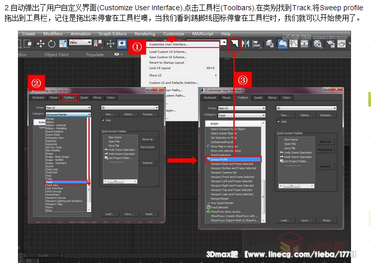Select Sweep Profile action row

coord(233,160)
